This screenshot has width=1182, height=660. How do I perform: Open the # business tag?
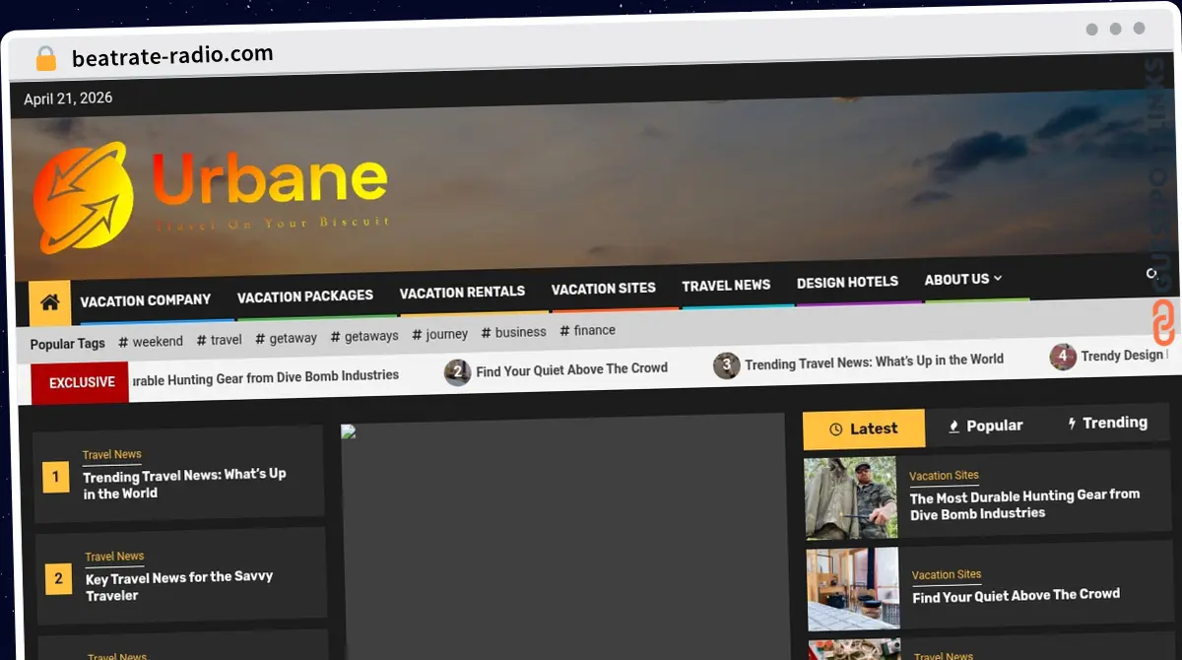[x=513, y=332]
